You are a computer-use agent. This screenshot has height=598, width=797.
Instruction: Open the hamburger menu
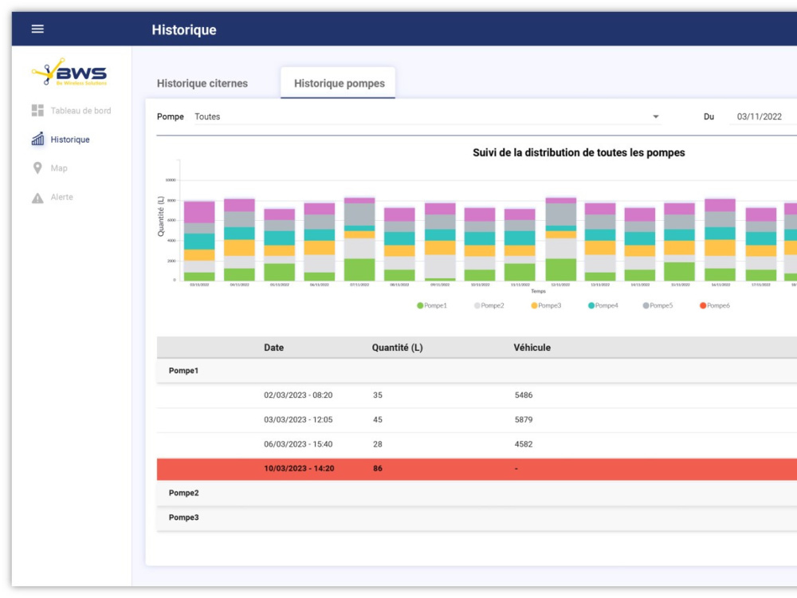37,29
